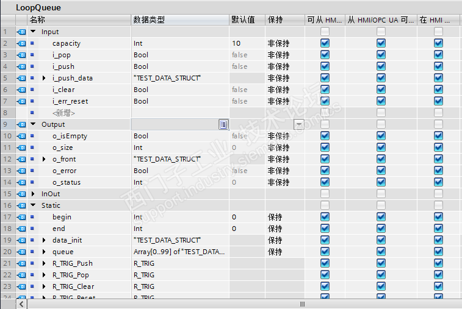Click scroll left arrow on horizontal scrollbar

coord(21,304)
